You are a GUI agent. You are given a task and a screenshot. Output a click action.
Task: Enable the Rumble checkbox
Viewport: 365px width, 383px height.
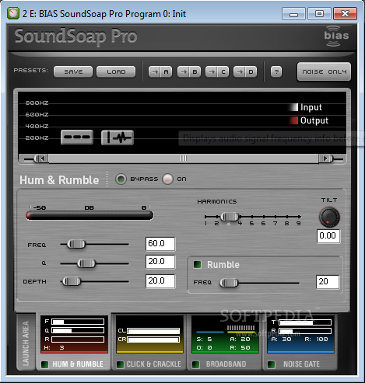point(198,265)
